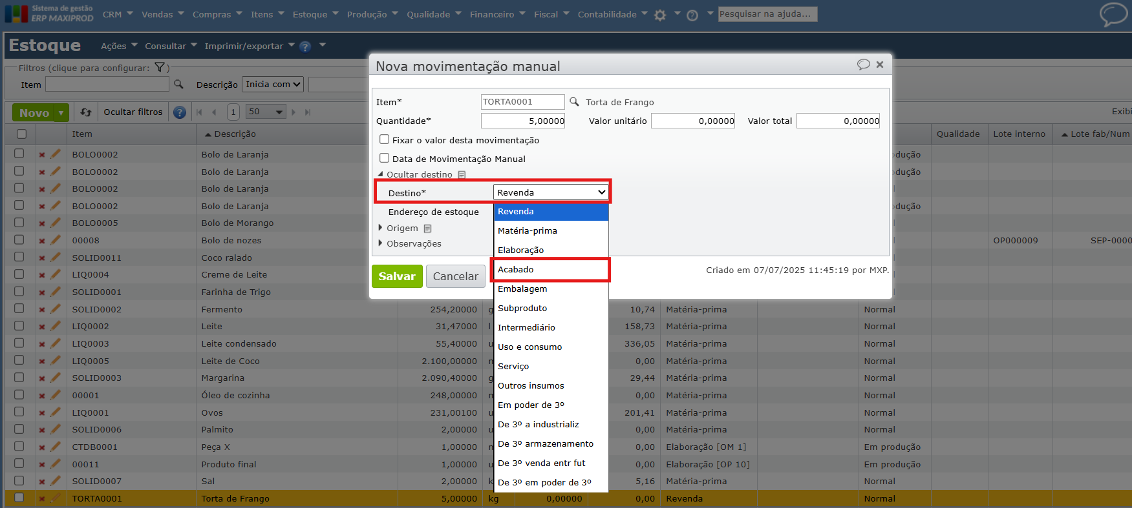Choose Acabado from the Destino list
Image resolution: width=1132 pixels, height=508 pixels.
point(551,269)
